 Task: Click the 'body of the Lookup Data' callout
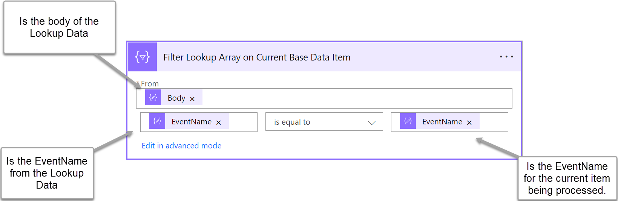(59, 27)
